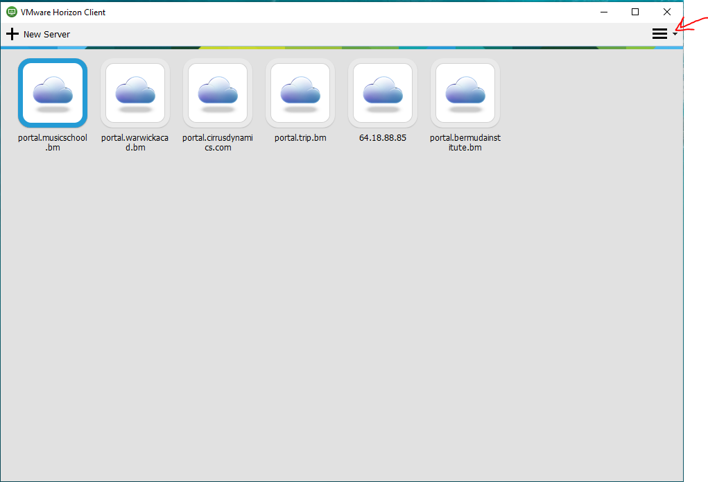The height and width of the screenshot is (482, 708).
Task: Maximize the VMware Horizon Client window
Action: click(635, 12)
